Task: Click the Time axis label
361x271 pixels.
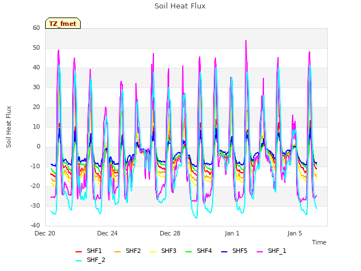Action: click(319, 242)
